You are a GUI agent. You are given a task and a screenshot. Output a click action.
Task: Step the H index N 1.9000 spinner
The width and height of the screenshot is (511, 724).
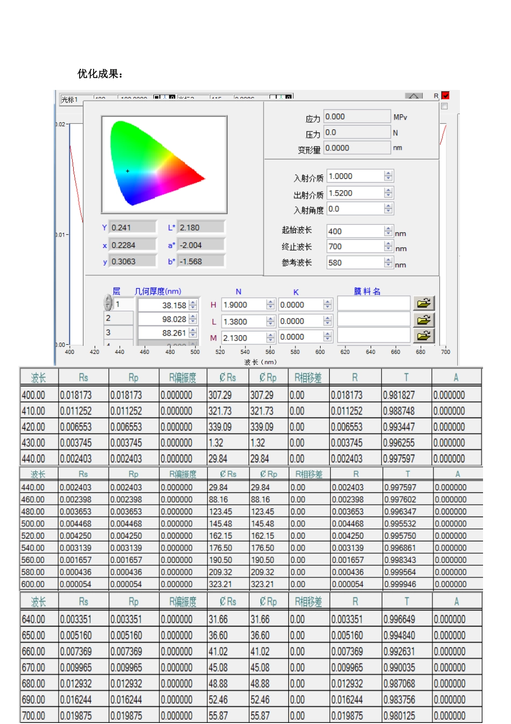pos(271,304)
